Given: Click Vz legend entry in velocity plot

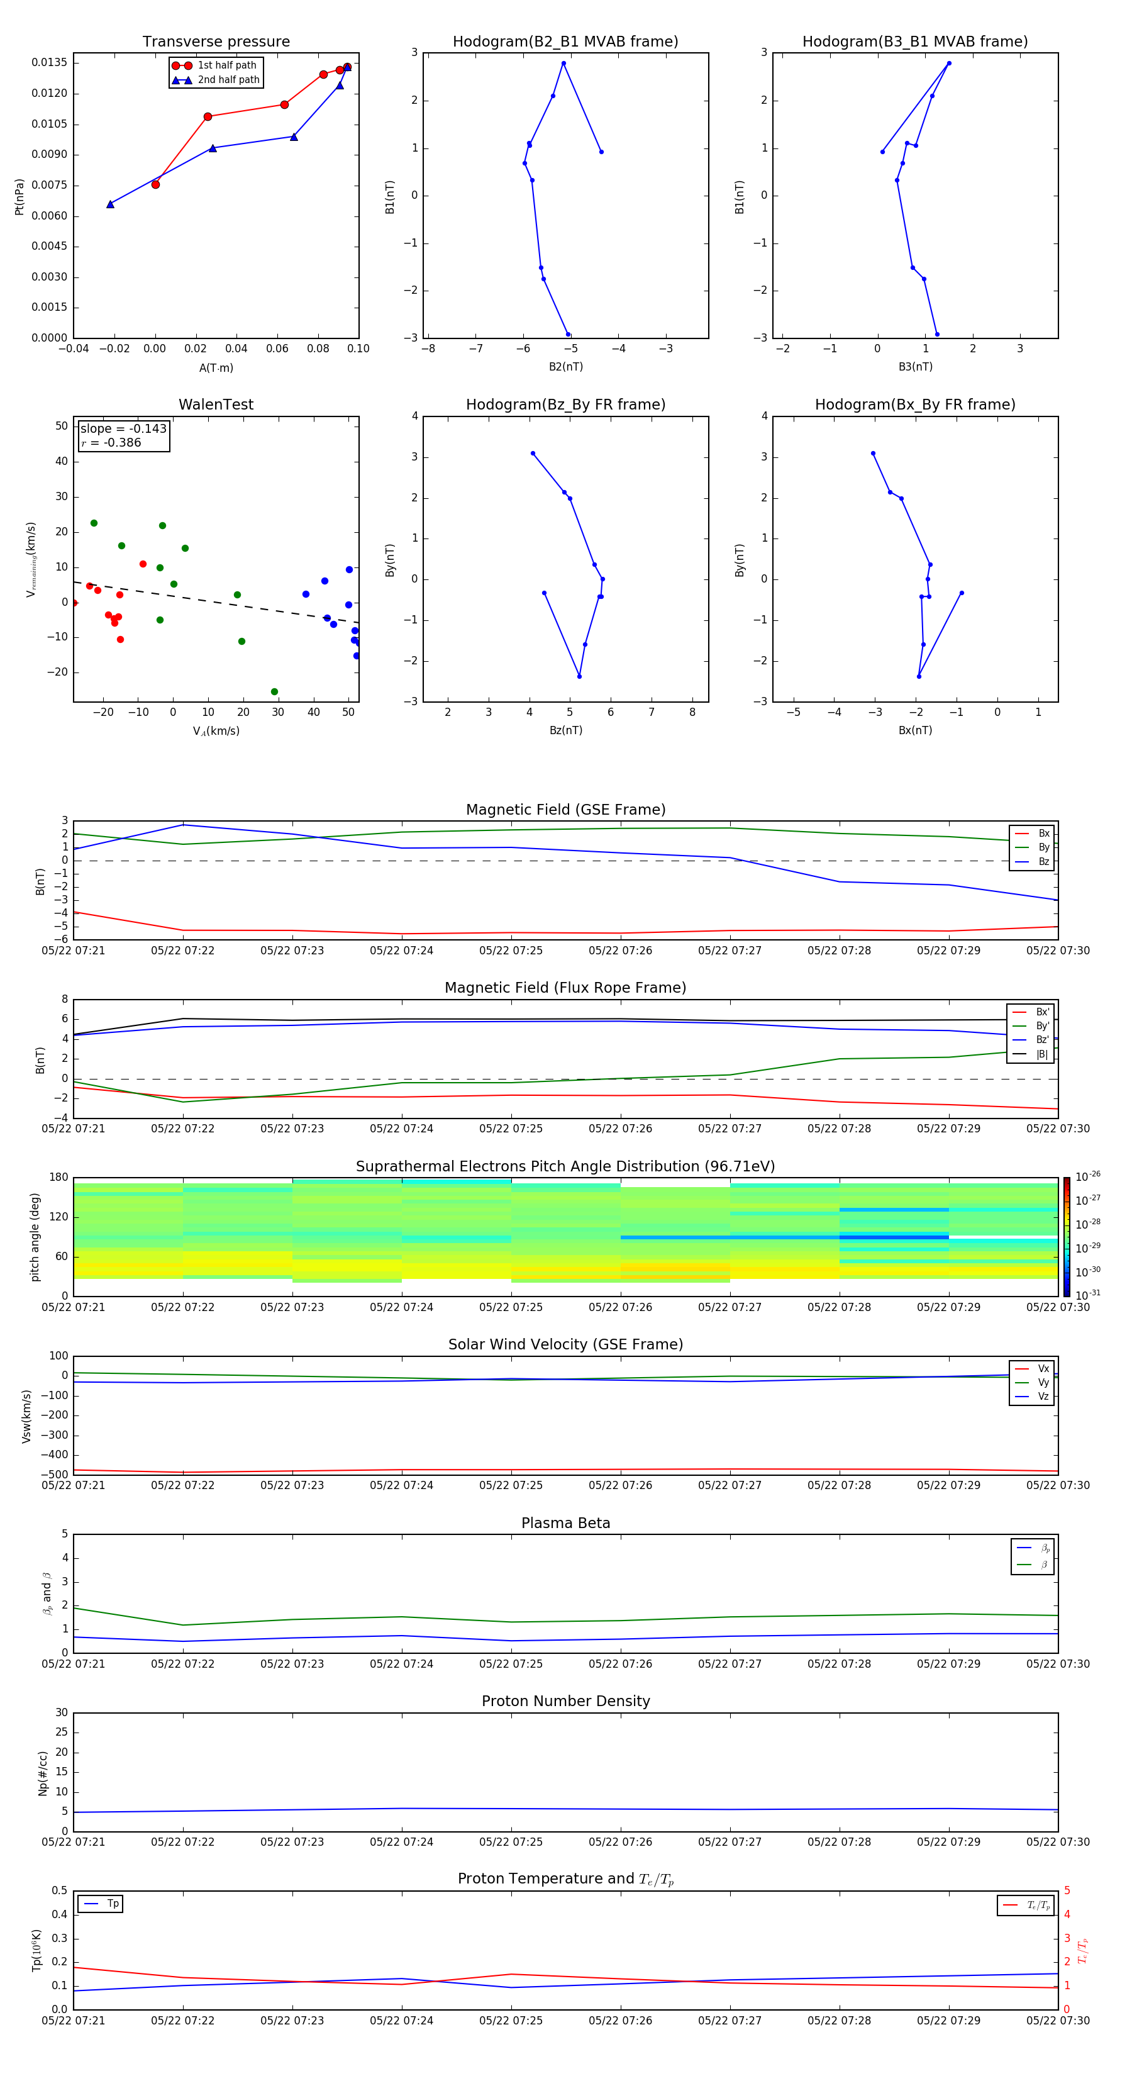Looking at the screenshot, I should coord(1032,1397).
